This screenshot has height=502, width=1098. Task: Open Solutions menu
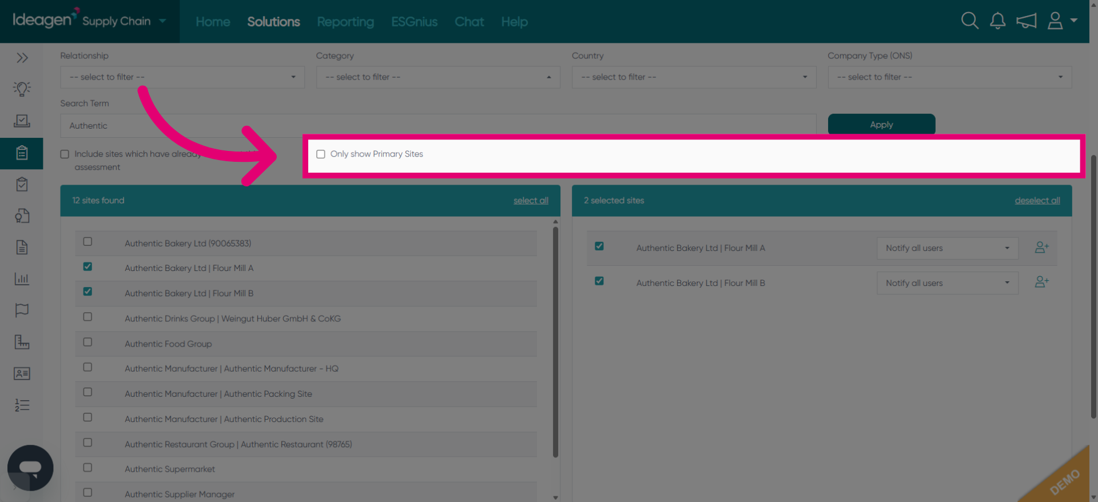[273, 22]
